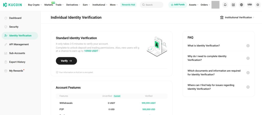Screen dimensions: 262x115
Task: Click the Institutional Verification bank icon
Action: click(x=222, y=17)
